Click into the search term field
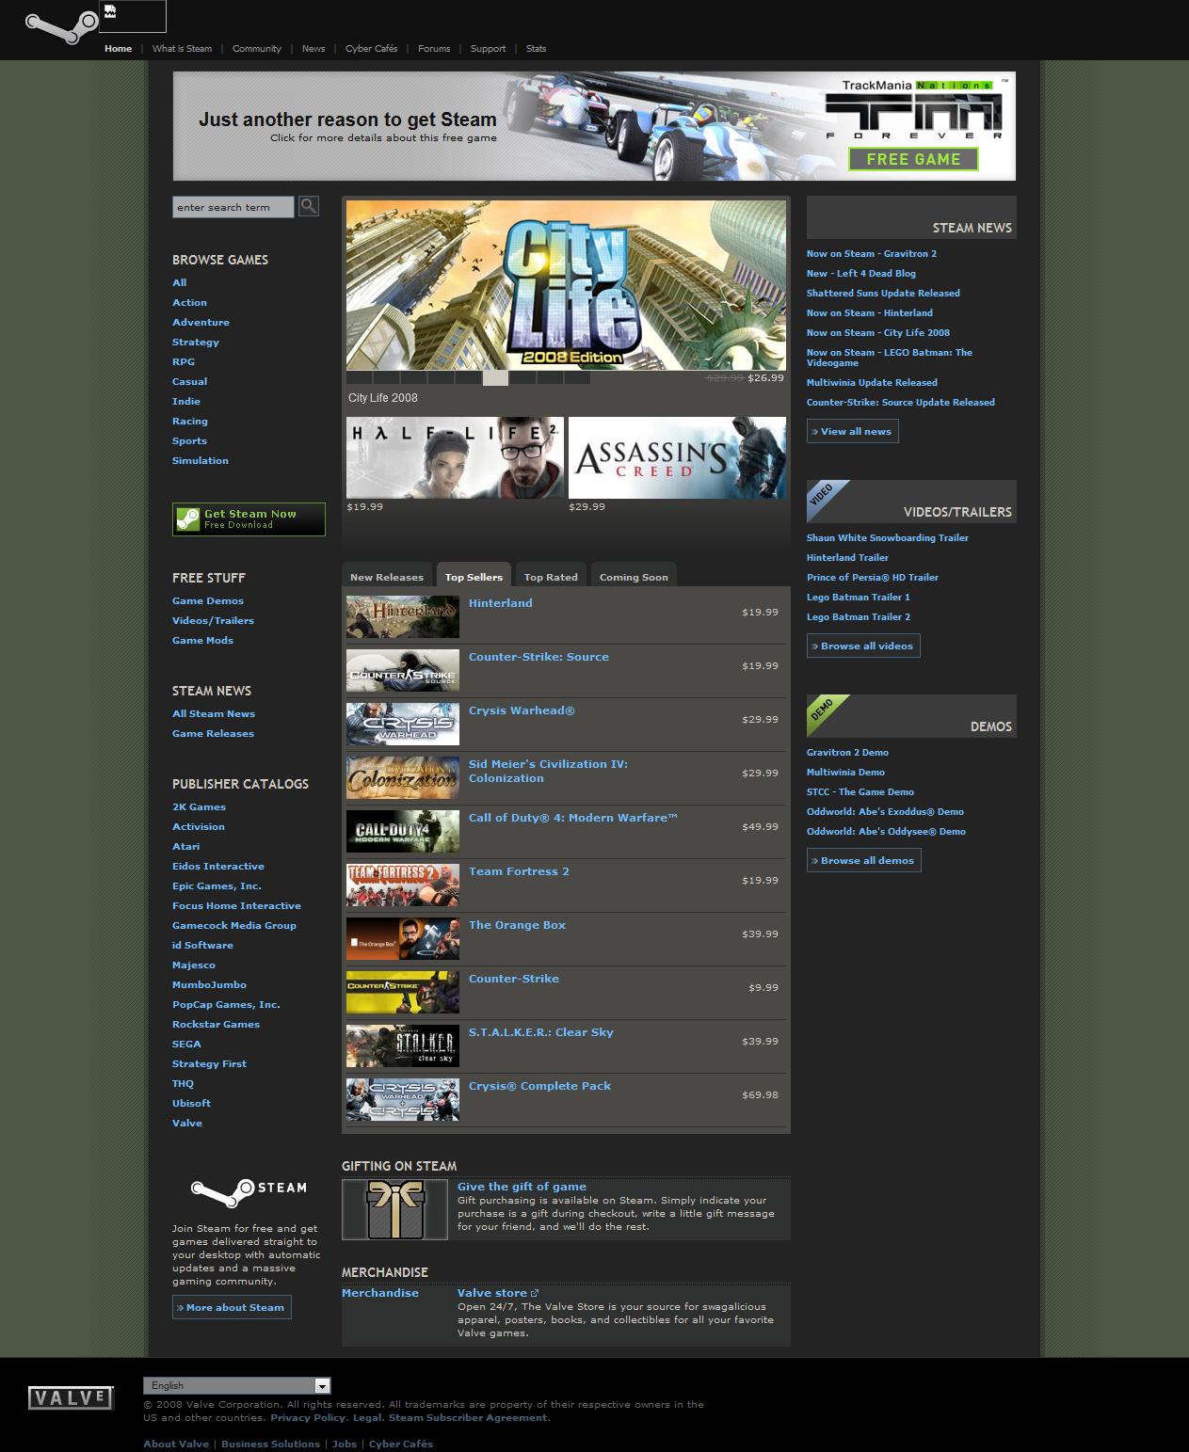The width and height of the screenshot is (1189, 1452). pyautogui.click(x=233, y=207)
